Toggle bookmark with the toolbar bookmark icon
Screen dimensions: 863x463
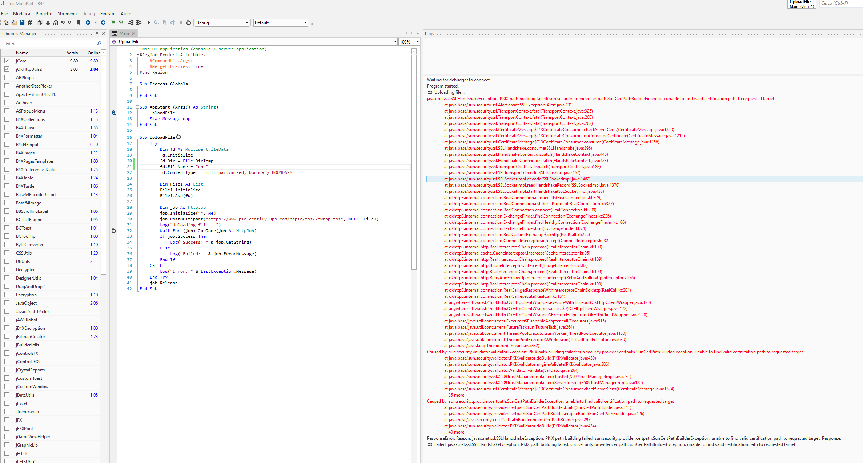78,23
